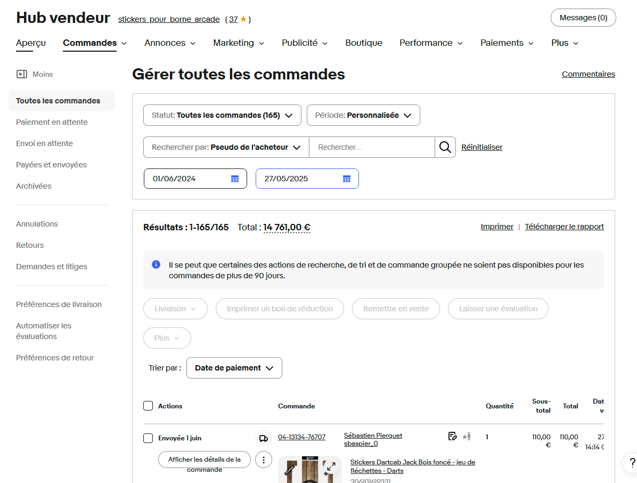Click the star rating icon next to 37
The height and width of the screenshot is (483, 637).
coord(243,19)
